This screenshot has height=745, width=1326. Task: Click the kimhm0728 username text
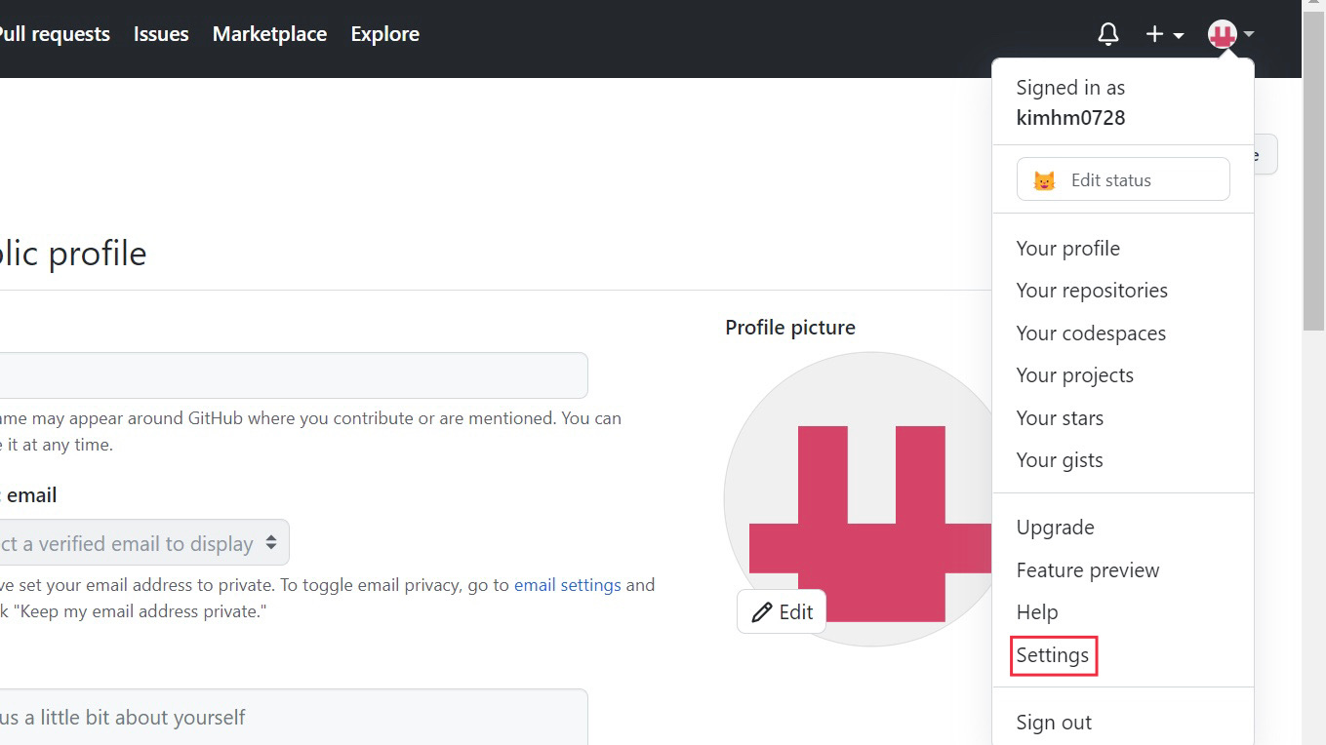pyautogui.click(x=1070, y=118)
